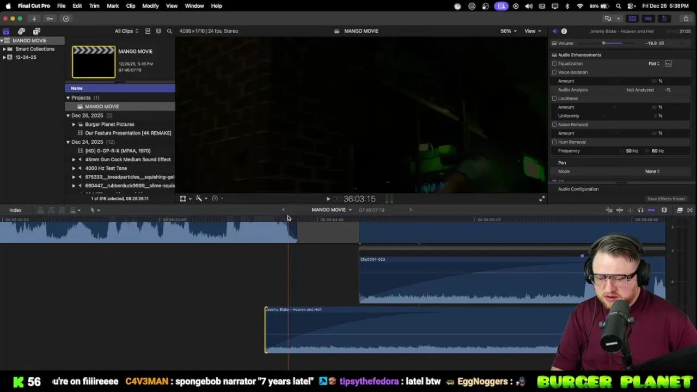This screenshot has height=392, width=697.
Task: Show the Libraries sidebar clapper icon
Action: (6, 31)
